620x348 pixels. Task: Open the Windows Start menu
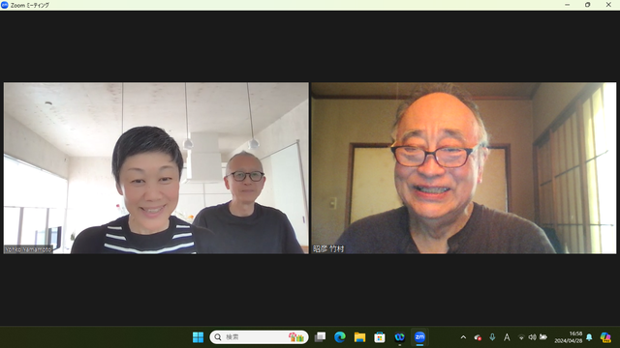(x=198, y=337)
